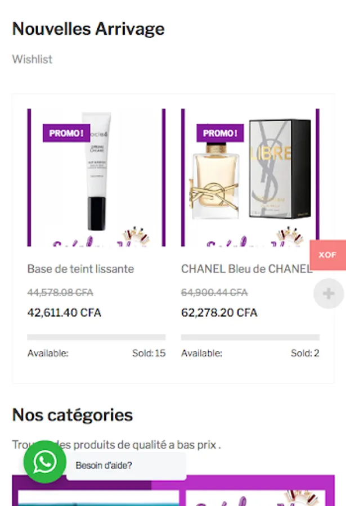
Task: Open CHANEL Bleu de CHANEL product title
Action: tap(247, 269)
